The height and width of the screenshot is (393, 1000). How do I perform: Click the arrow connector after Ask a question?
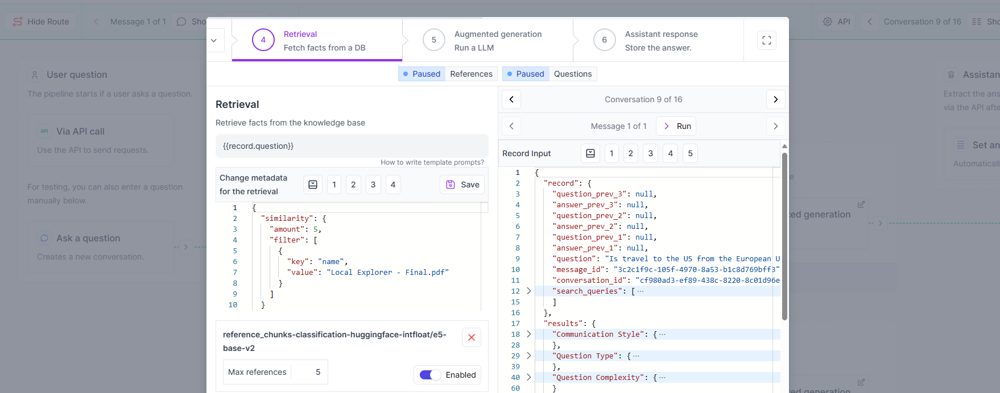click(x=185, y=246)
